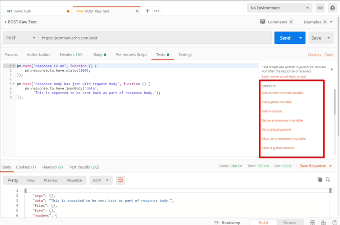Switch to Browse mode toggle
Image resolution: width=340 pixels, height=225 pixels.
click(x=289, y=223)
